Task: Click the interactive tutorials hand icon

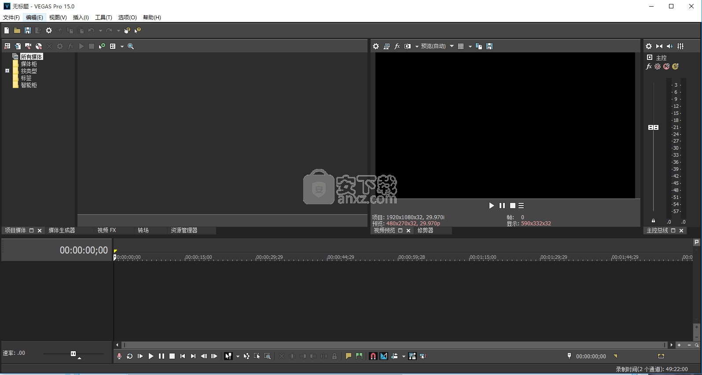Action: click(x=127, y=30)
